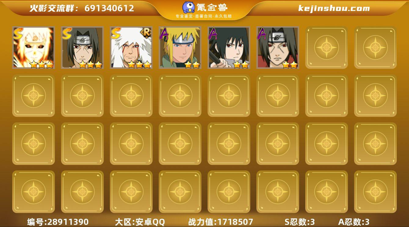This screenshot has height=227, width=409.
Task: Click the S忍数:3 counter
Action: point(300,222)
